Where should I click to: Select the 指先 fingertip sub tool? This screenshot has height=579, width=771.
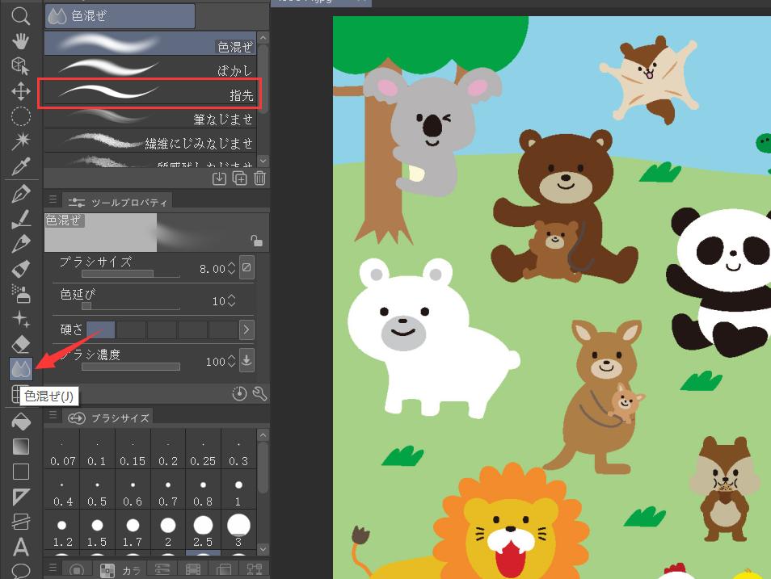coord(150,92)
